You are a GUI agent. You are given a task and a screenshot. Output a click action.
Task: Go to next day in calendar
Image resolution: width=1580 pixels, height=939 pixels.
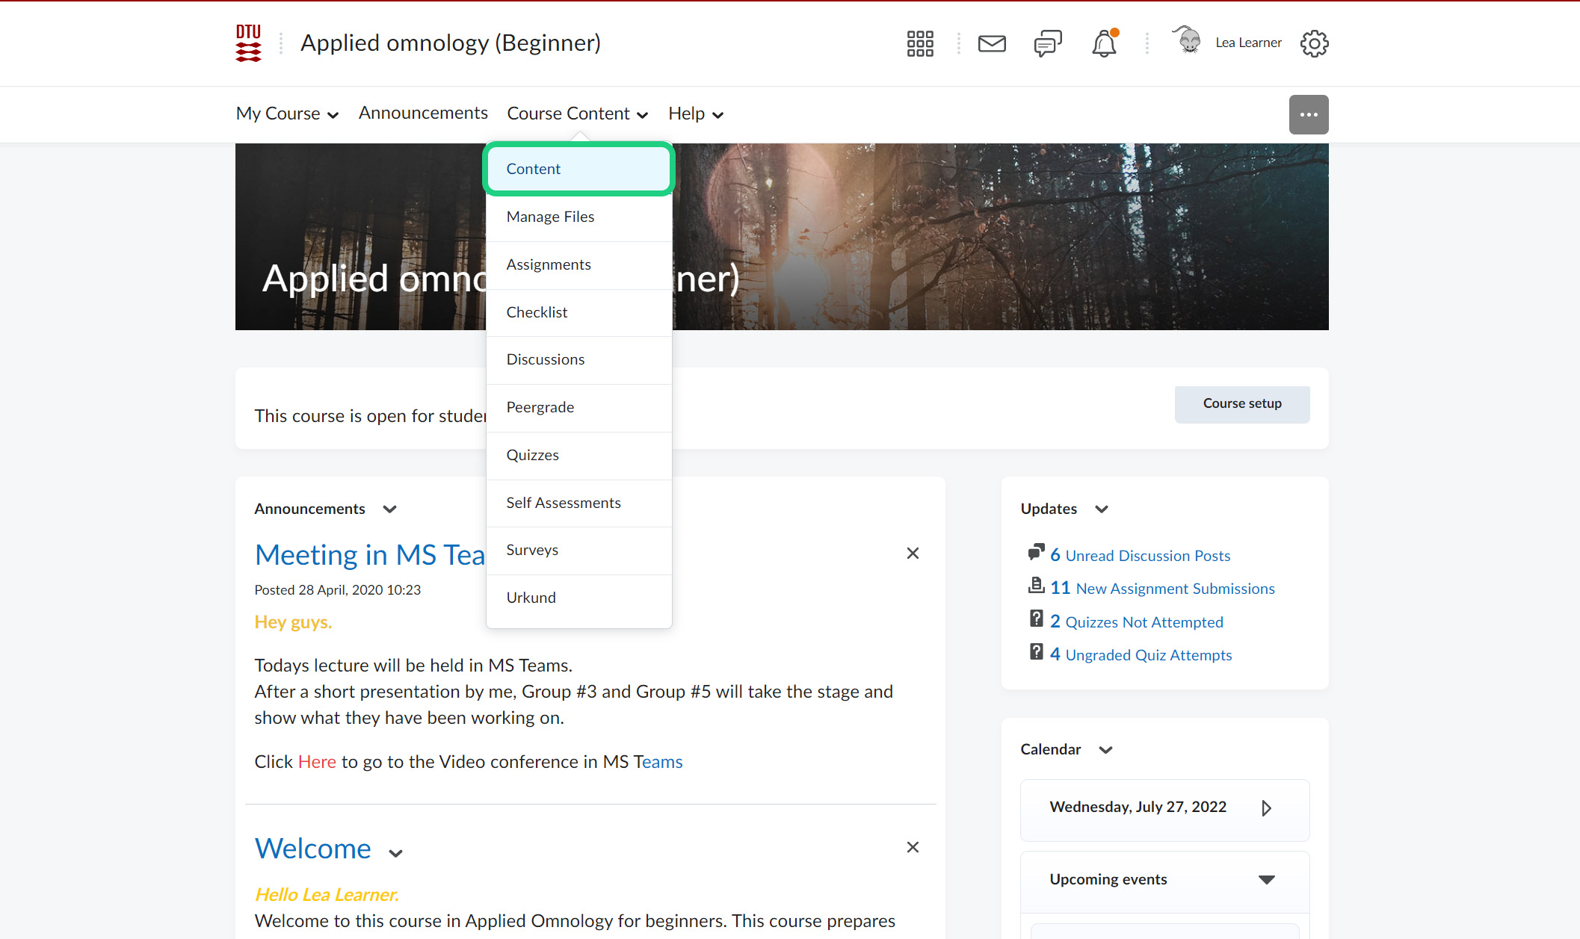coord(1266,808)
